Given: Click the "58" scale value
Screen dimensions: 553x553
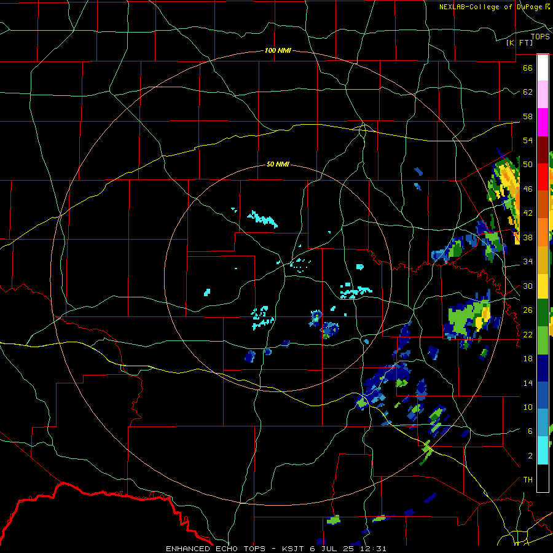Looking at the screenshot, I should tap(528, 116).
